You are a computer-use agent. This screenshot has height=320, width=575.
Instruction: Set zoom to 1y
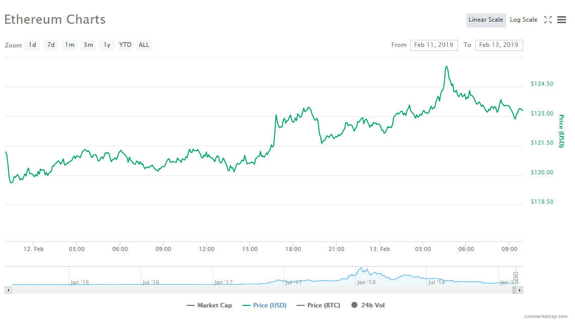click(107, 45)
